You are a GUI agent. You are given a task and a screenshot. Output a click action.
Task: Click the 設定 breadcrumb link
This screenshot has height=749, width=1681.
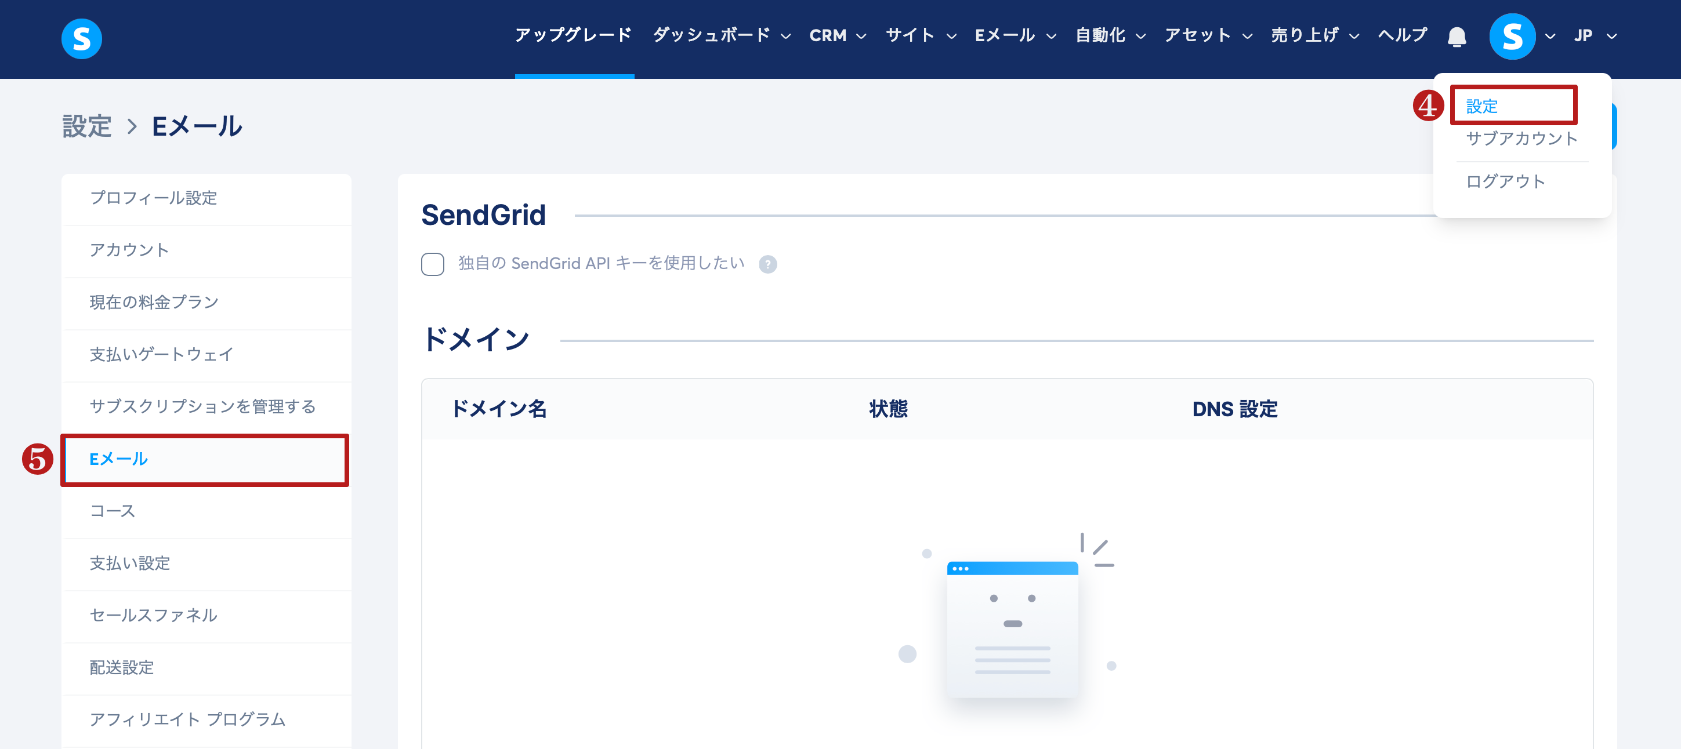pyautogui.click(x=87, y=126)
